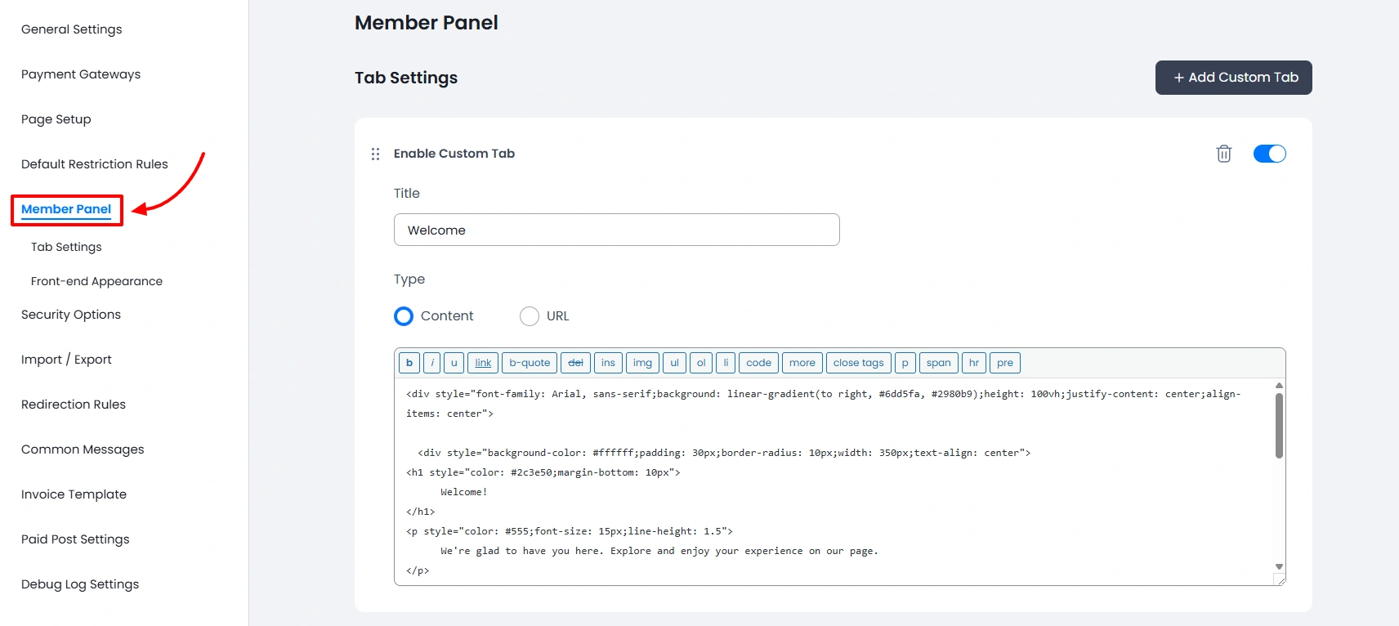Click the close tags editor button
1399x626 pixels.
coord(857,362)
